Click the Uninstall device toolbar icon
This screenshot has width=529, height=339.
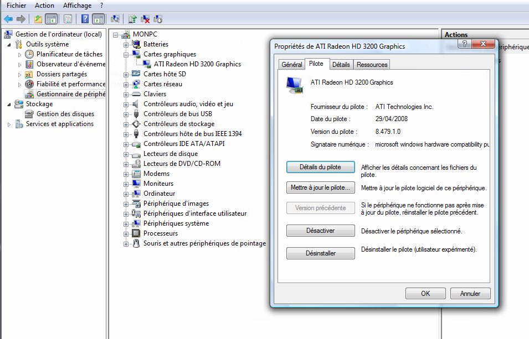[145, 19]
